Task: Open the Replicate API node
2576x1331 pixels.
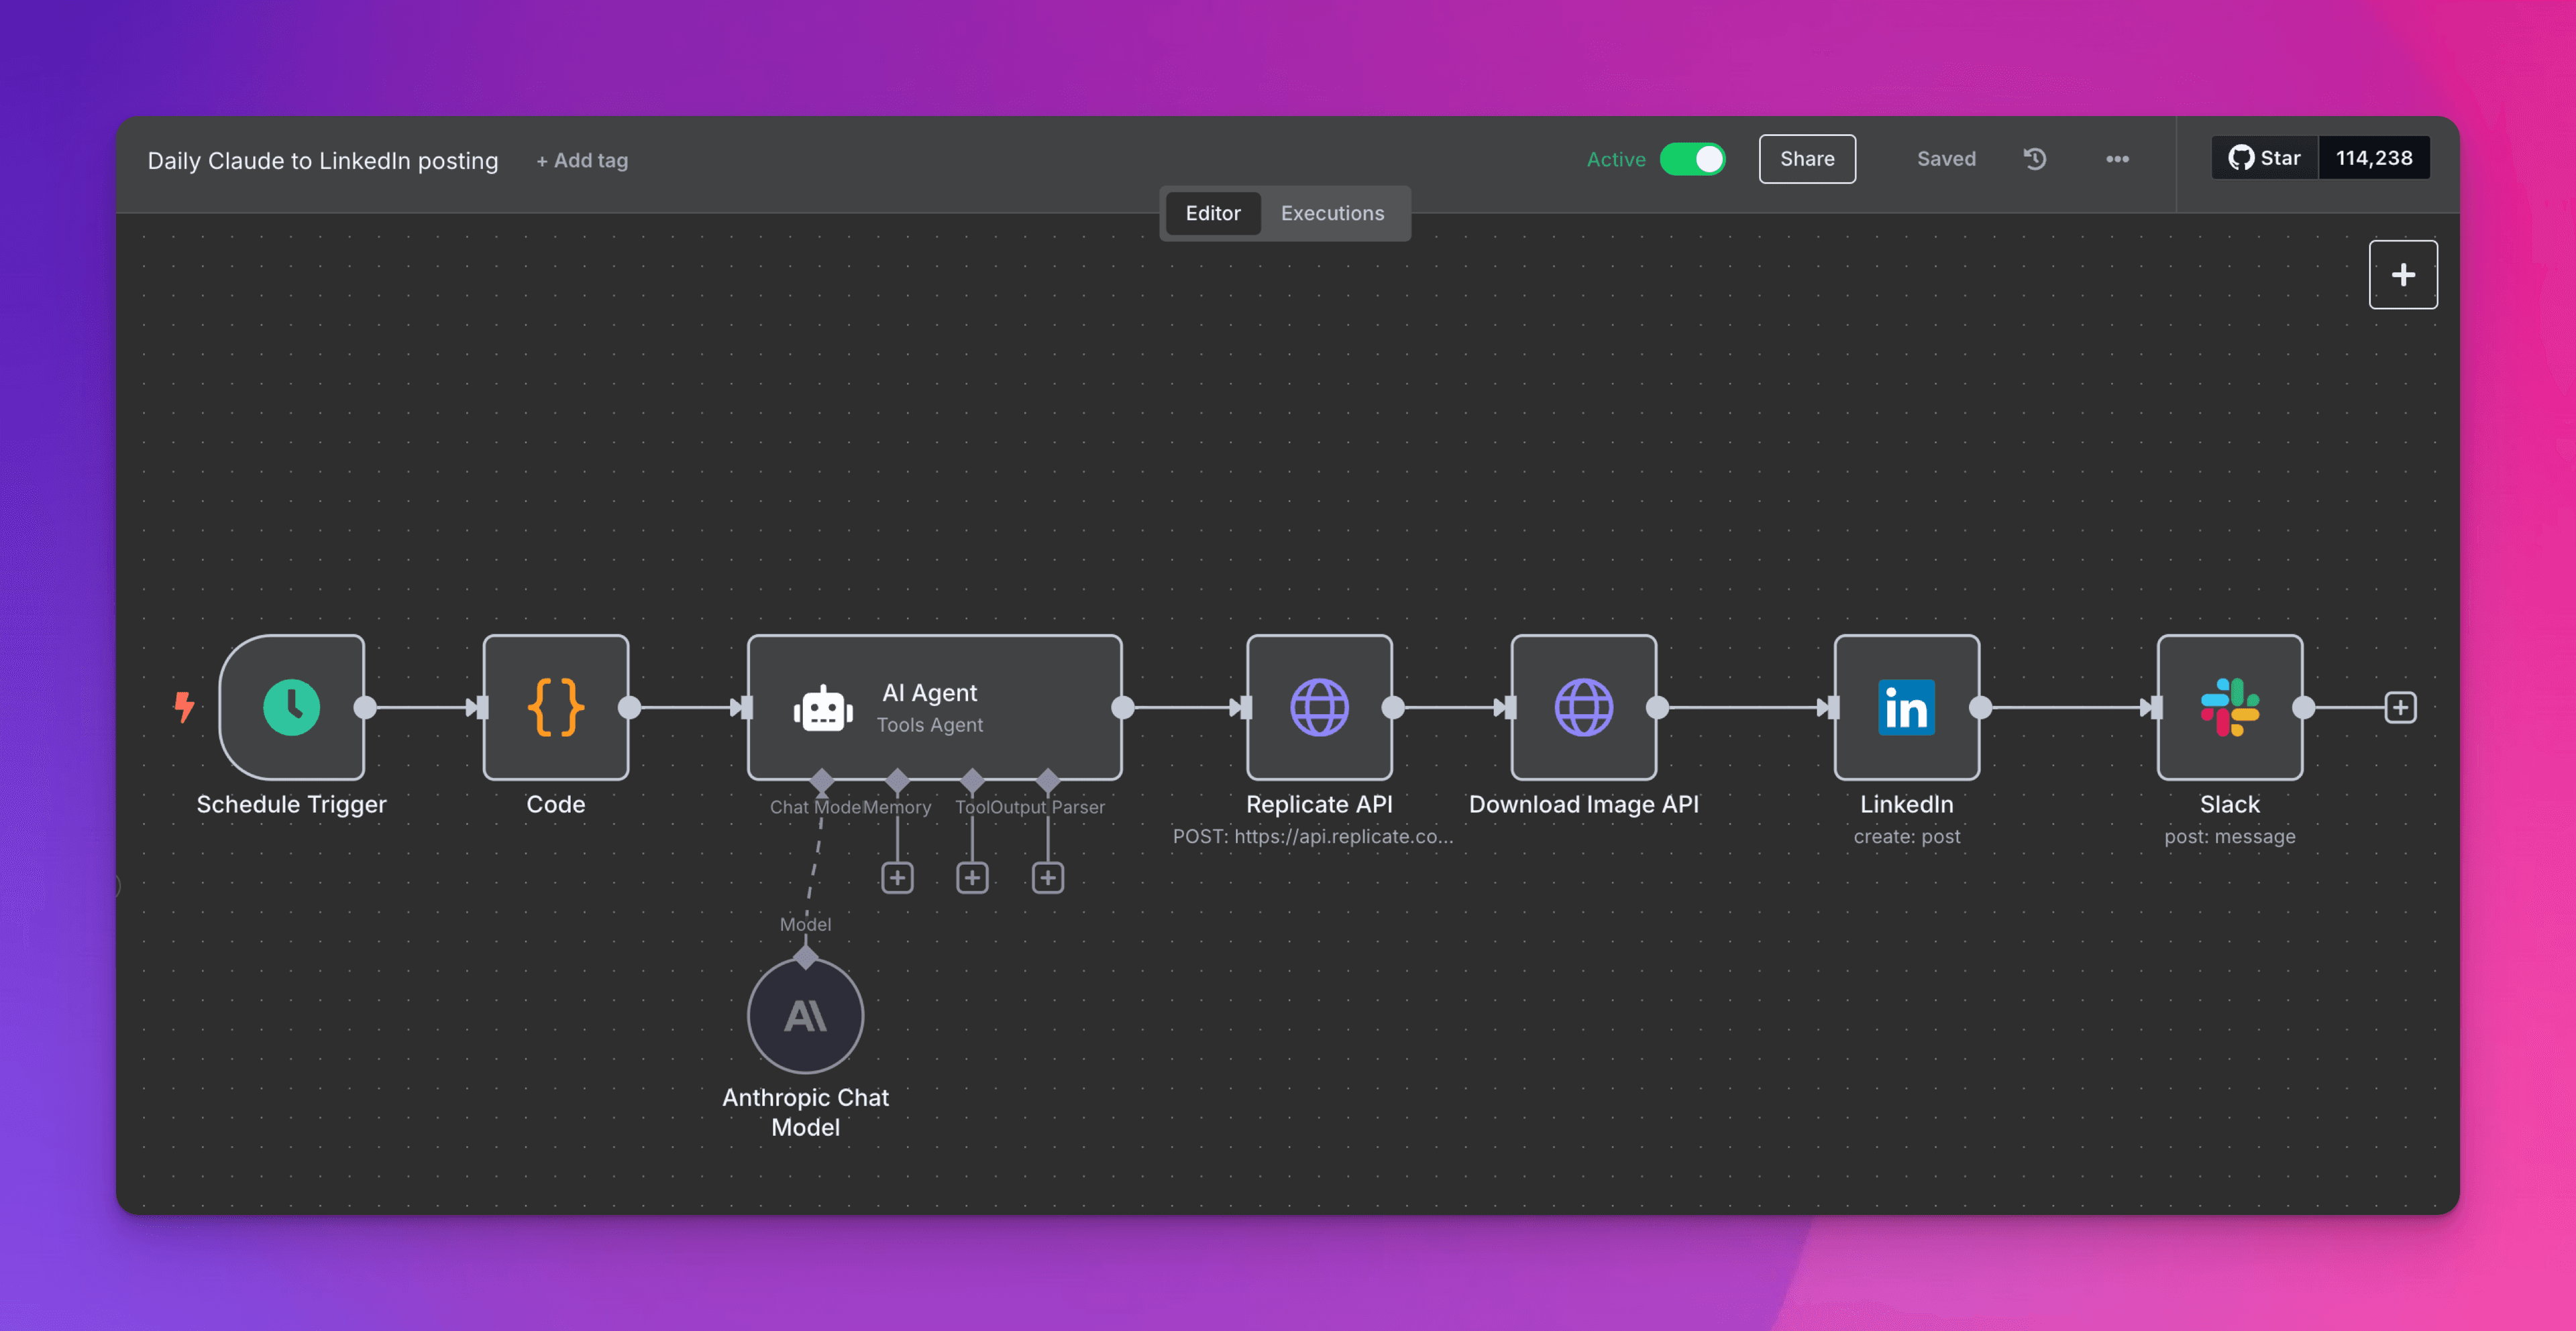Action: click(1319, 707)
